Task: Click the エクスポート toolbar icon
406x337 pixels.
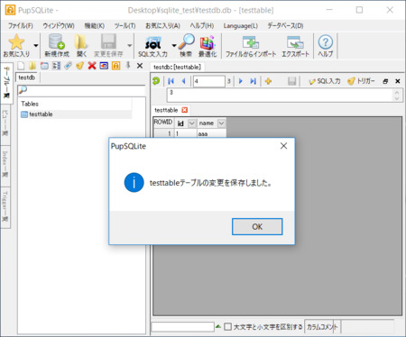Action: click(x=295, y=46)
